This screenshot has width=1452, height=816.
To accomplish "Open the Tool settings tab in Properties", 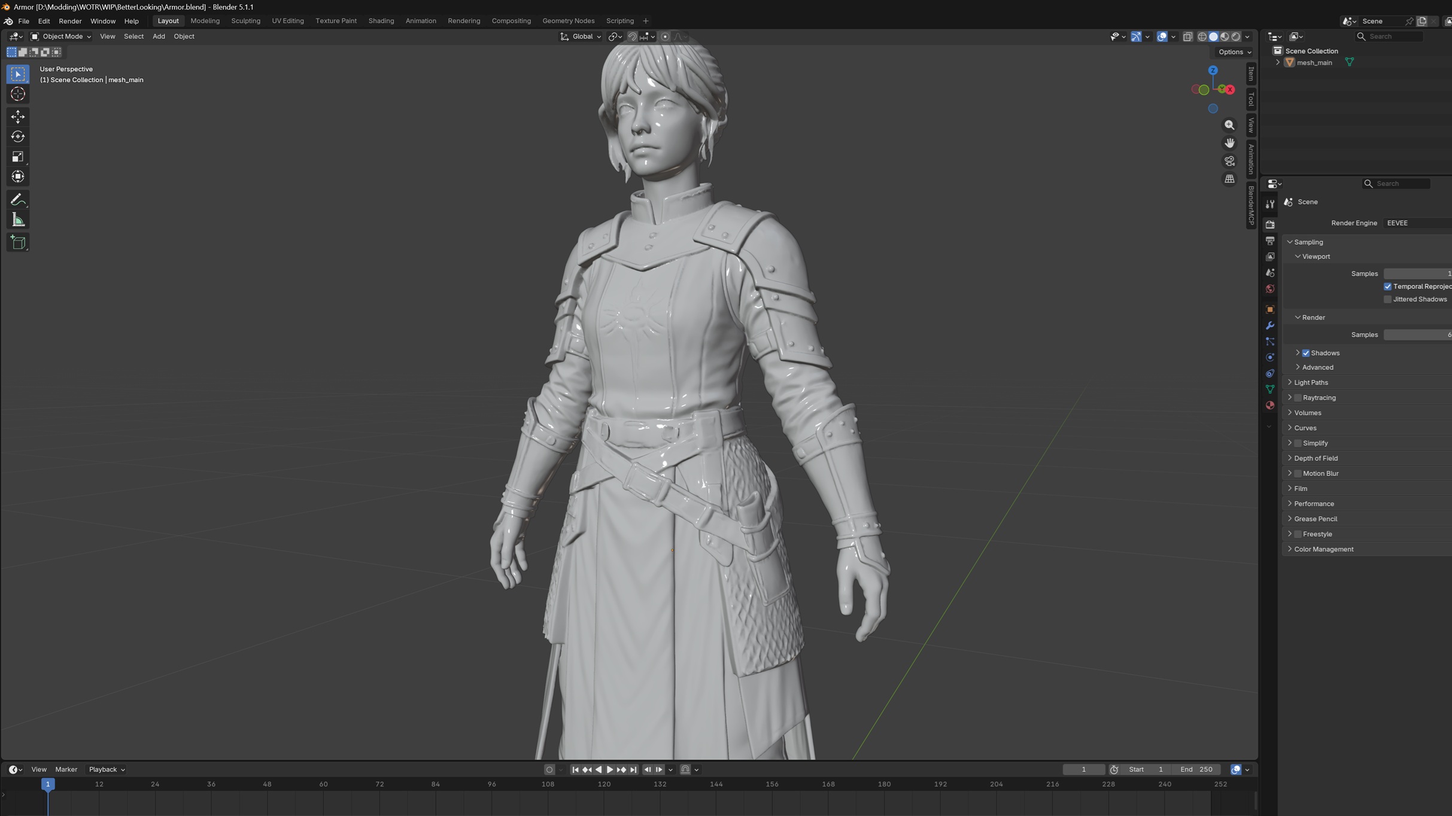I will point(1270,204).
